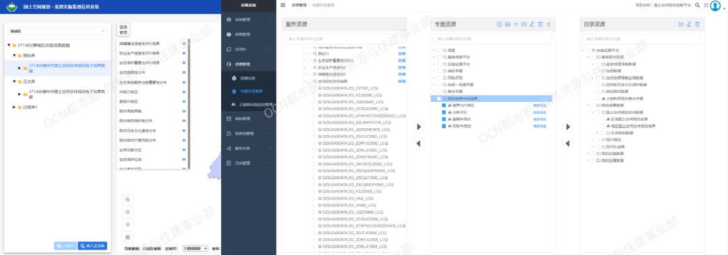
Task: Click the zoom-in map tool icon
Action: (127, 199)
